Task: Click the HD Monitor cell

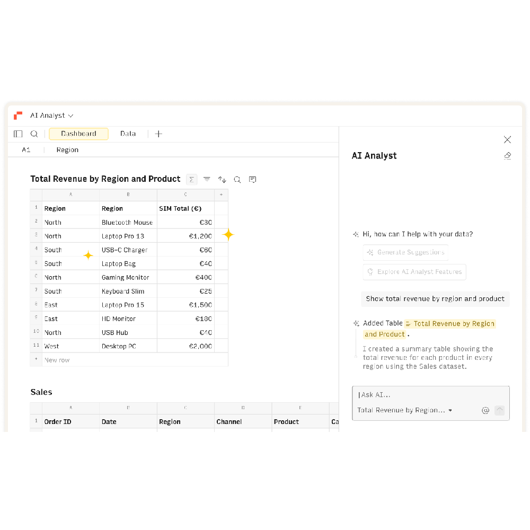Action: (128, 319)
